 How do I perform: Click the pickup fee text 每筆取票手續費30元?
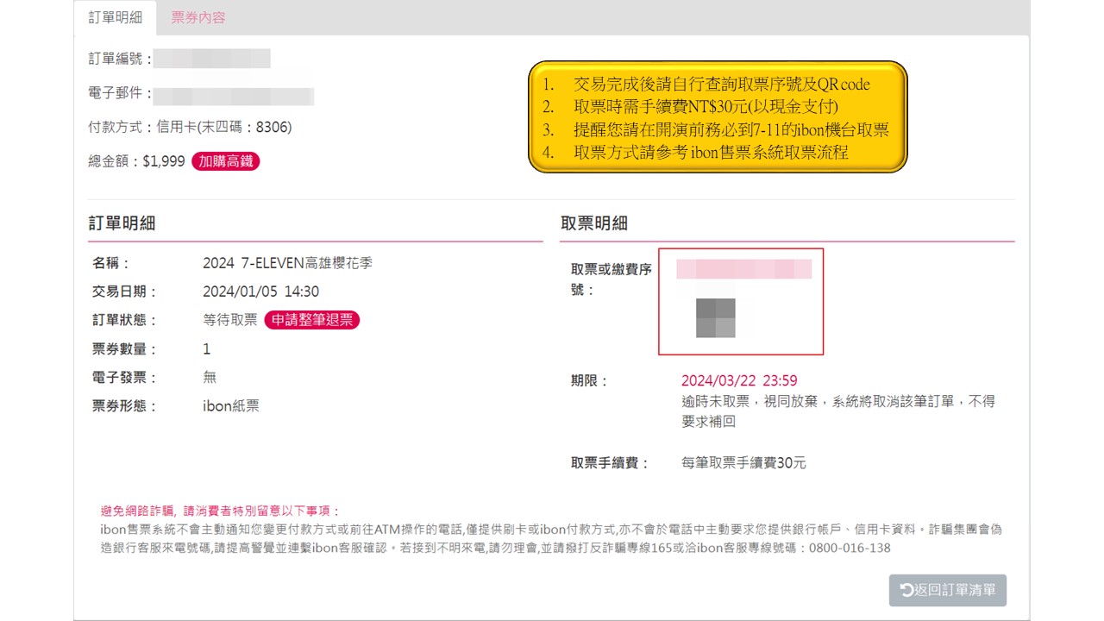(x=743, y=463)
